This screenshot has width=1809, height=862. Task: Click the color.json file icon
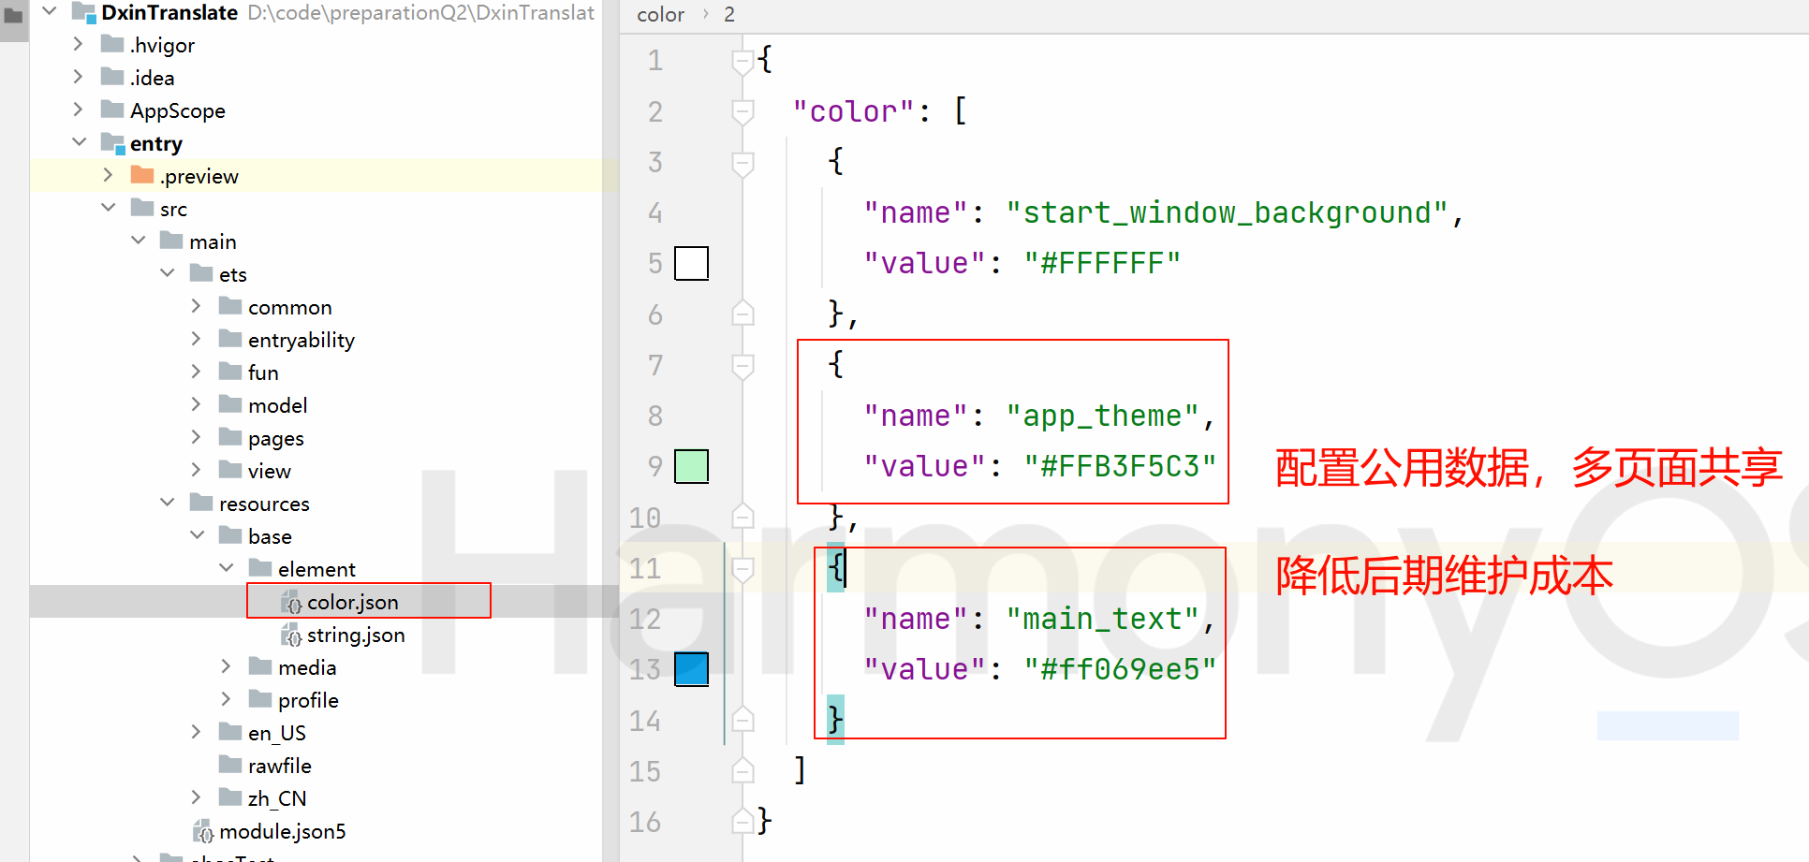[x=291, y=602]
